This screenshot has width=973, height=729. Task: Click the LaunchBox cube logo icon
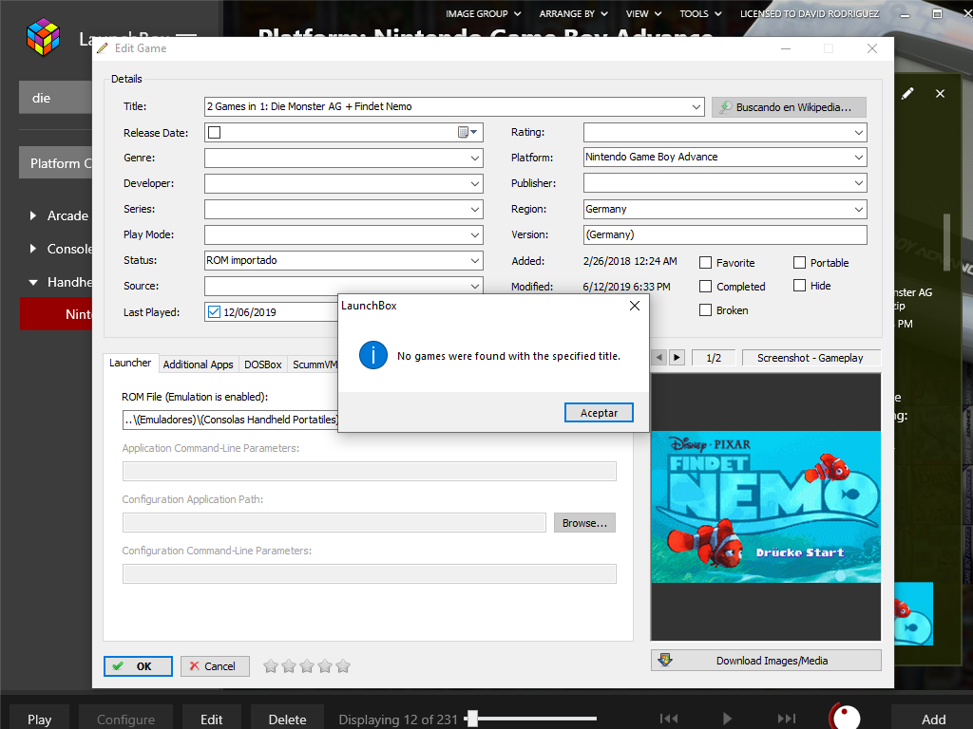(43, 37)
